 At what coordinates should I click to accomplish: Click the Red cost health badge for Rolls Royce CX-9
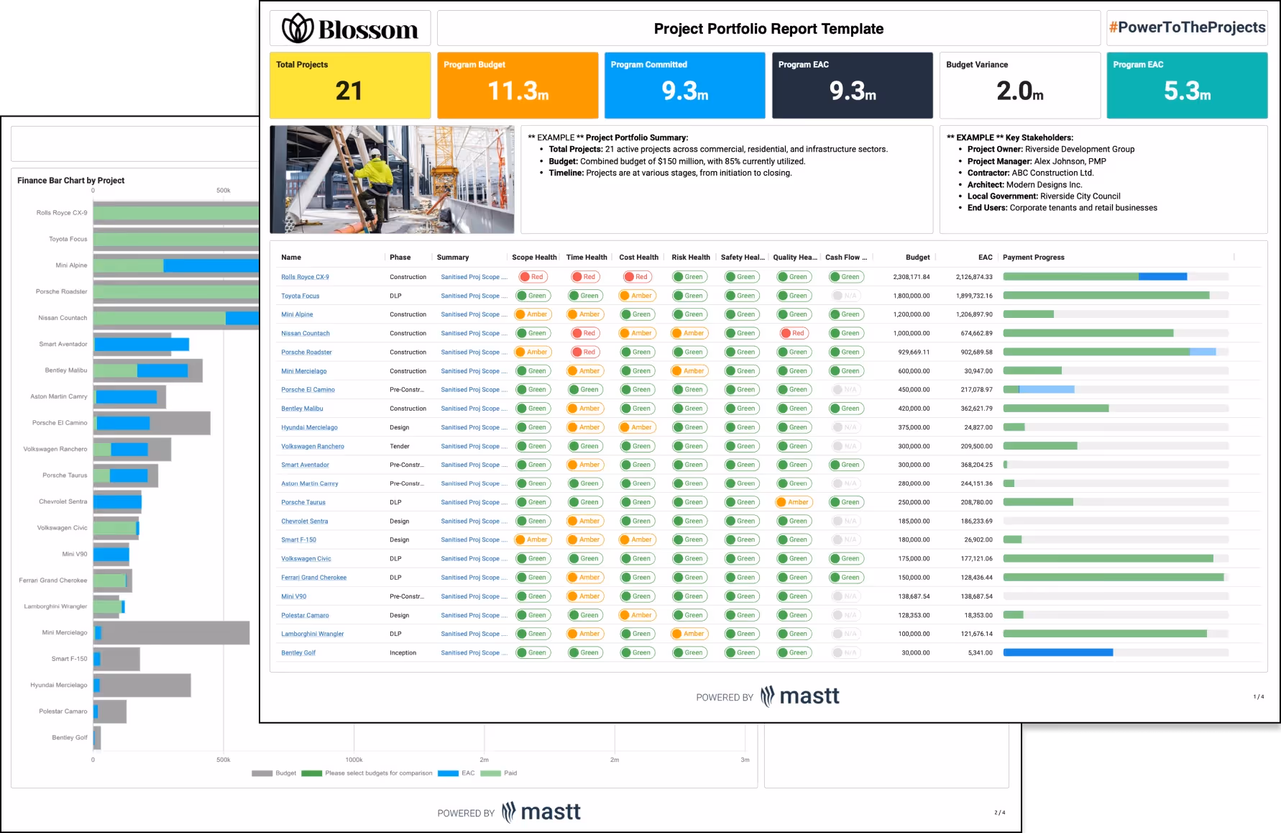(x=637, y=277)
